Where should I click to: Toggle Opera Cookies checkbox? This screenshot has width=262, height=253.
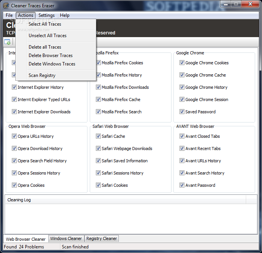(14, 185)
